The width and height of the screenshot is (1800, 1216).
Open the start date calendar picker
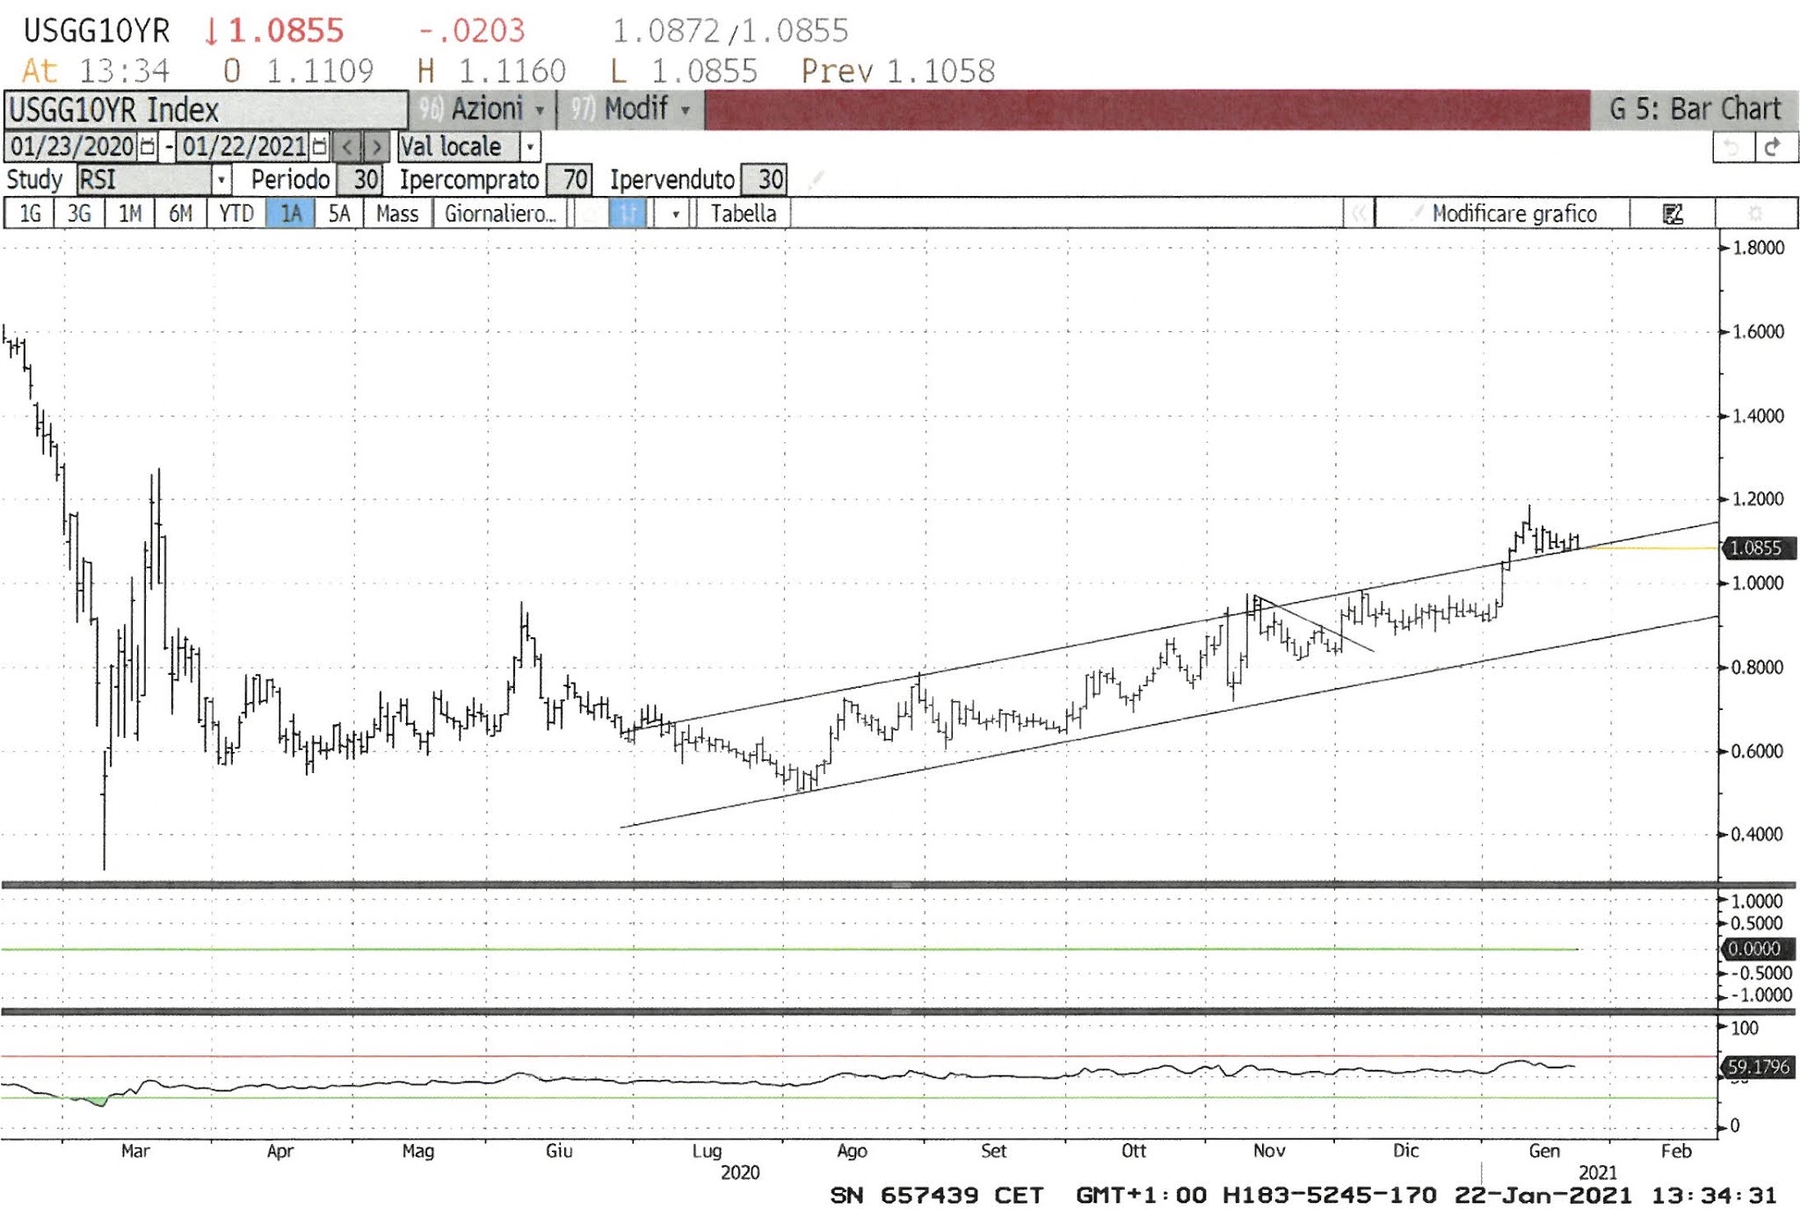(148, 147)
